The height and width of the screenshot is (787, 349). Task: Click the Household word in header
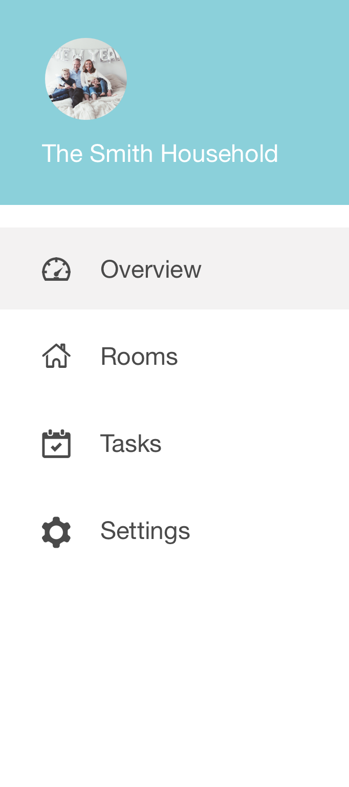coord(219,154)
